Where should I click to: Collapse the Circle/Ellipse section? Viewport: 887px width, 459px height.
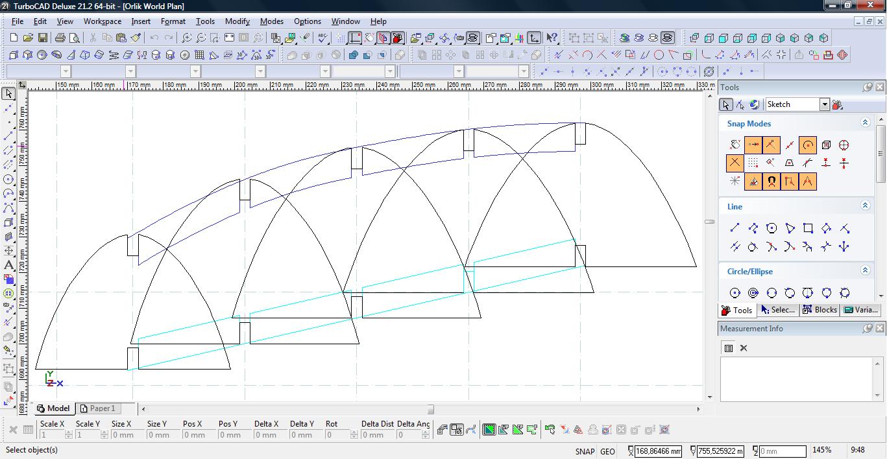coord(864,270)
